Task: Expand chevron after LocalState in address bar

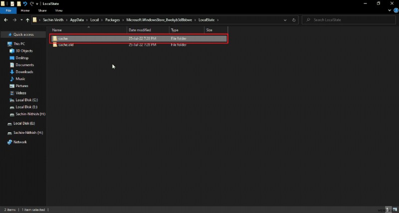Action: [x=218, y=20]
